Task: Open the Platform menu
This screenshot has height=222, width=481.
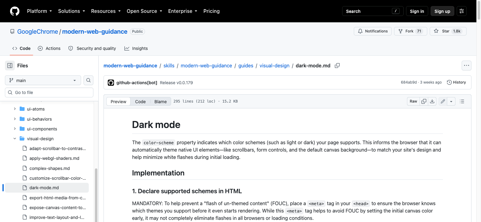Action: (39, 11)
